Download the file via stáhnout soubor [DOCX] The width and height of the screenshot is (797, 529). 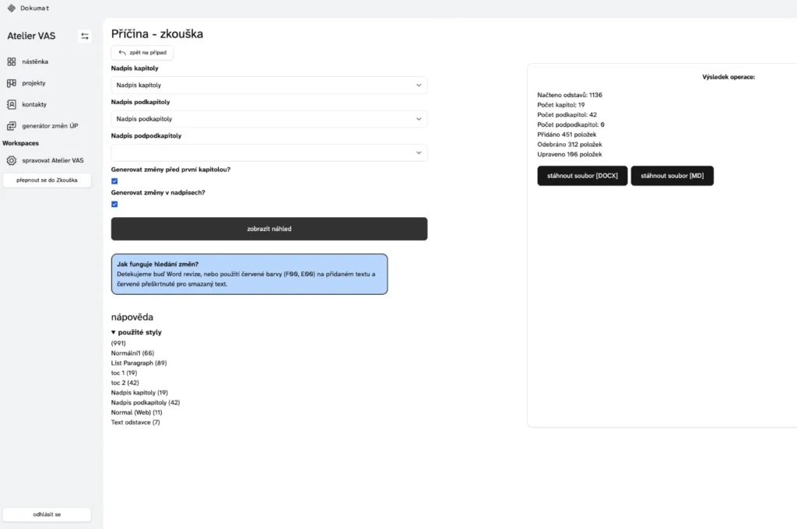coord(582,176)
